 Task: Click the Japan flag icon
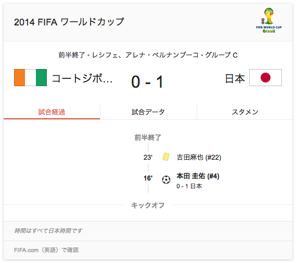(x=265, y=78)
